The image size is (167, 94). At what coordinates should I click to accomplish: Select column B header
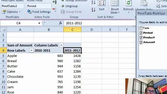(49, 30)
